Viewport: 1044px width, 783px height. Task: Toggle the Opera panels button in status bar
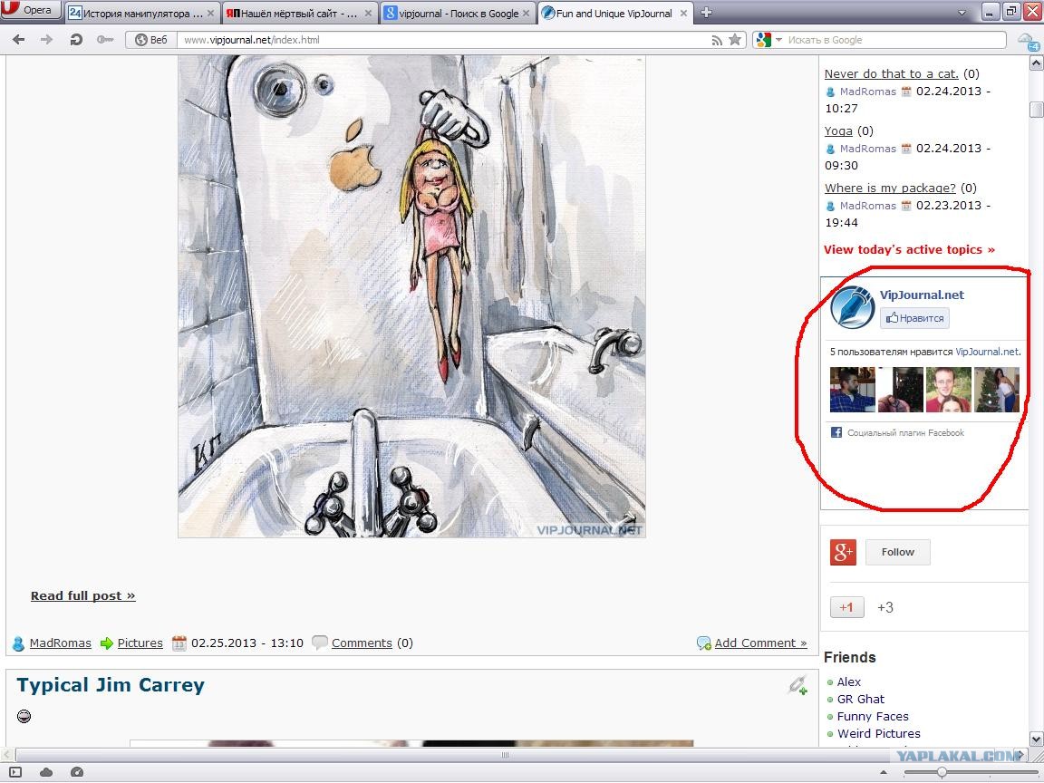tap(16, 772)
